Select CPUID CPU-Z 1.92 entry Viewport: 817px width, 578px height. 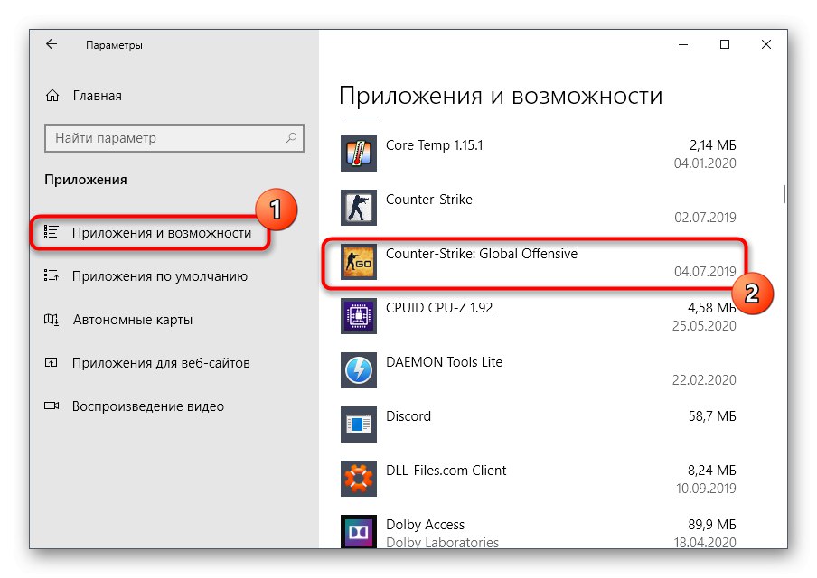(539, 316)
